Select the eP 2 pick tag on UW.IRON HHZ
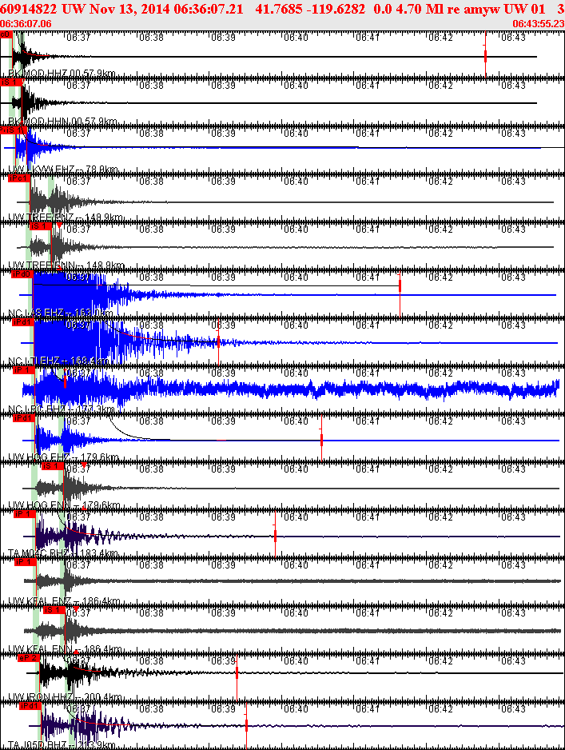Screen dimensions: 565x750 [28, 658]
